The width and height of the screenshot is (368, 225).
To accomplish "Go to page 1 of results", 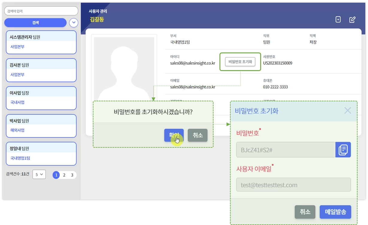I will click(x=56, y=175).
